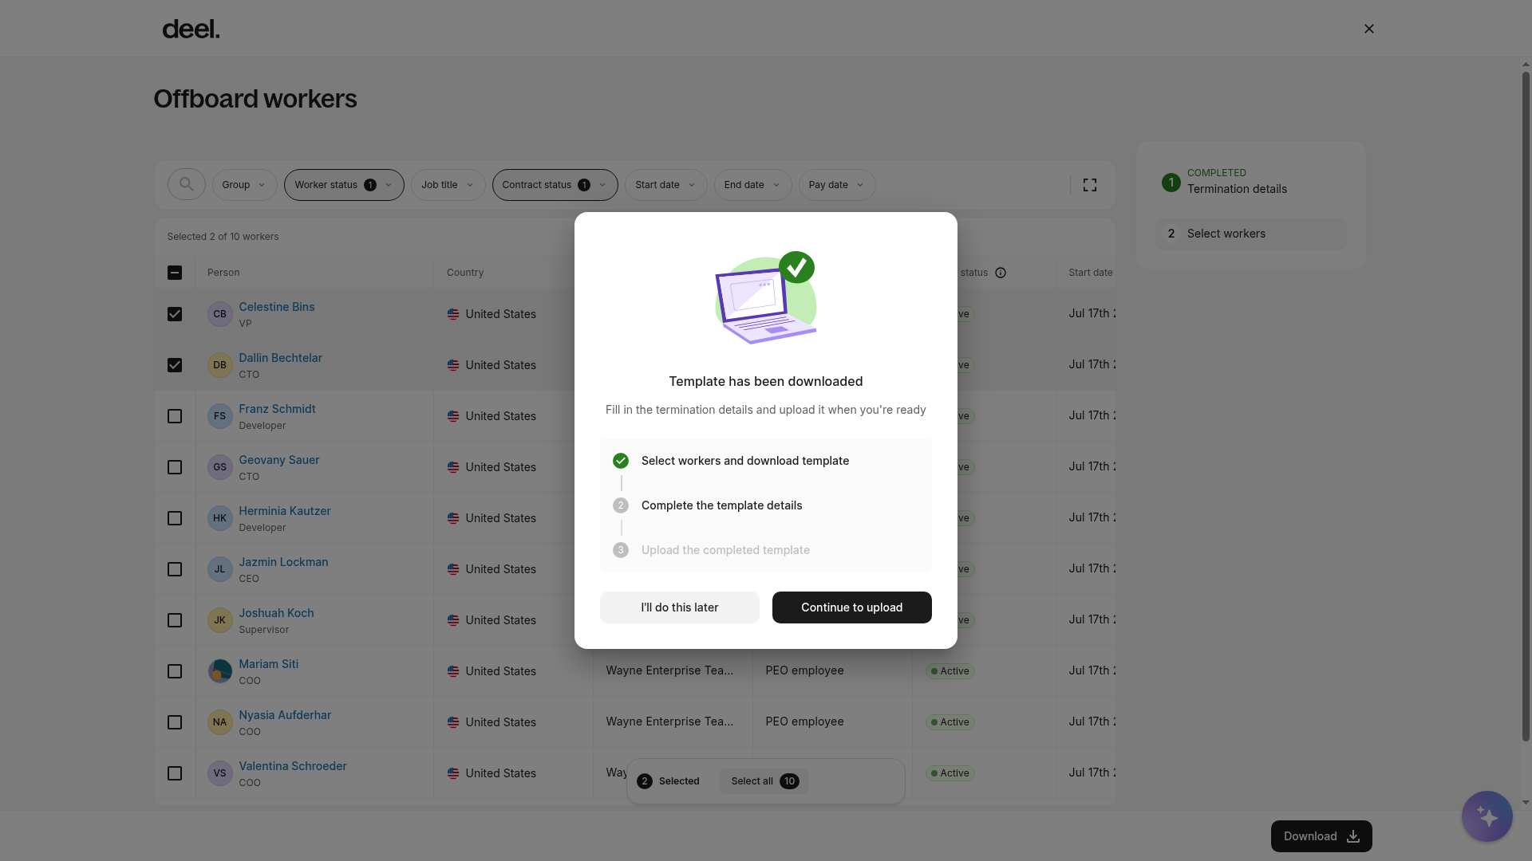Image resolution: width=1532 pixels, height=861 pixels.
Task: Open the sparkle AI assistant button
Action: pos(1487,816)
